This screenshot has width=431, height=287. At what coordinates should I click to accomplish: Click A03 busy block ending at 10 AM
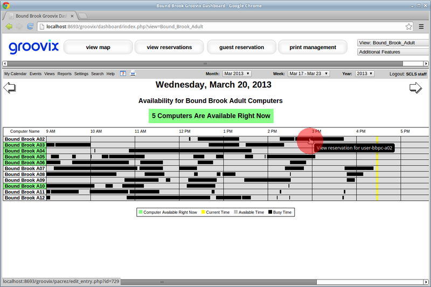[73, 145]
